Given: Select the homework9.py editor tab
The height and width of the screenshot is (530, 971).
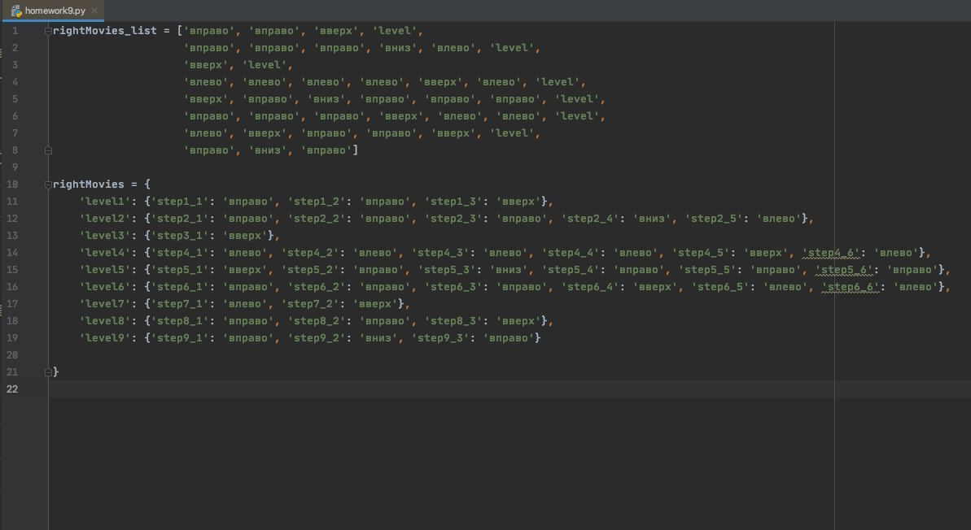Looking at the screenshot, I should (x=53, y=11).
